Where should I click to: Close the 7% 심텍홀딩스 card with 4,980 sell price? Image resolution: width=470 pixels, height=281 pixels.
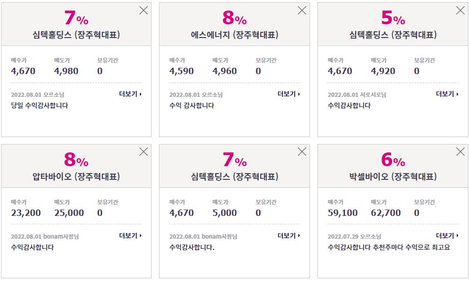pyautogui.click(x=144, y=11)
